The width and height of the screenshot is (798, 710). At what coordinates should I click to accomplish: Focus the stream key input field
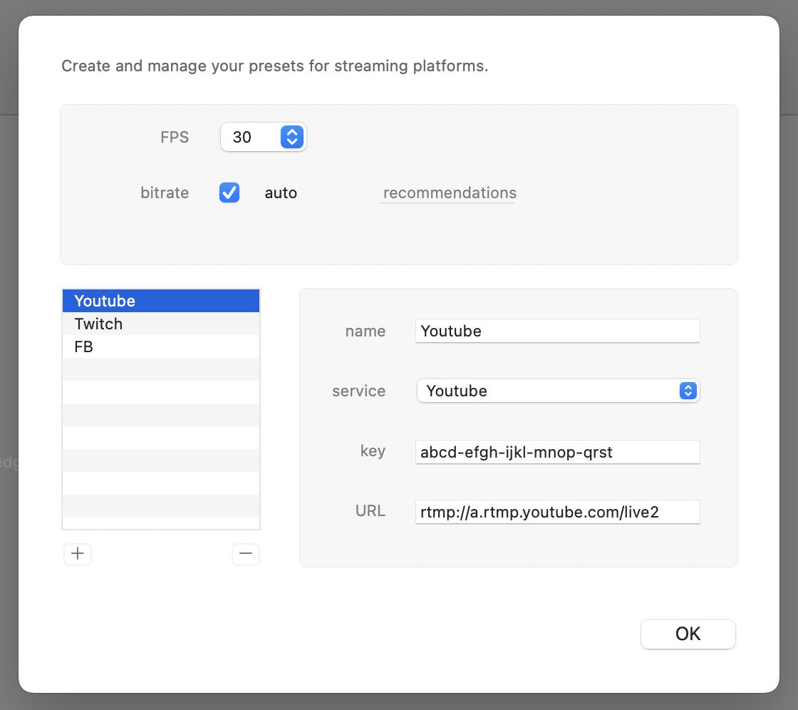point(557,452)
